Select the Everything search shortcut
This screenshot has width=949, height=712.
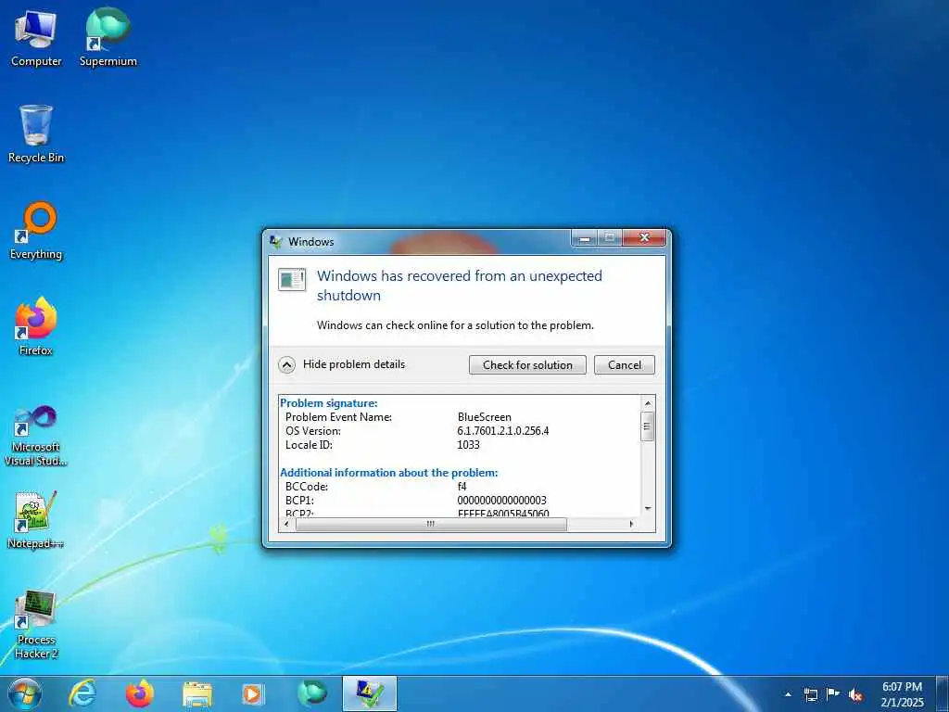pyautogui.click(x=36, y=231)
